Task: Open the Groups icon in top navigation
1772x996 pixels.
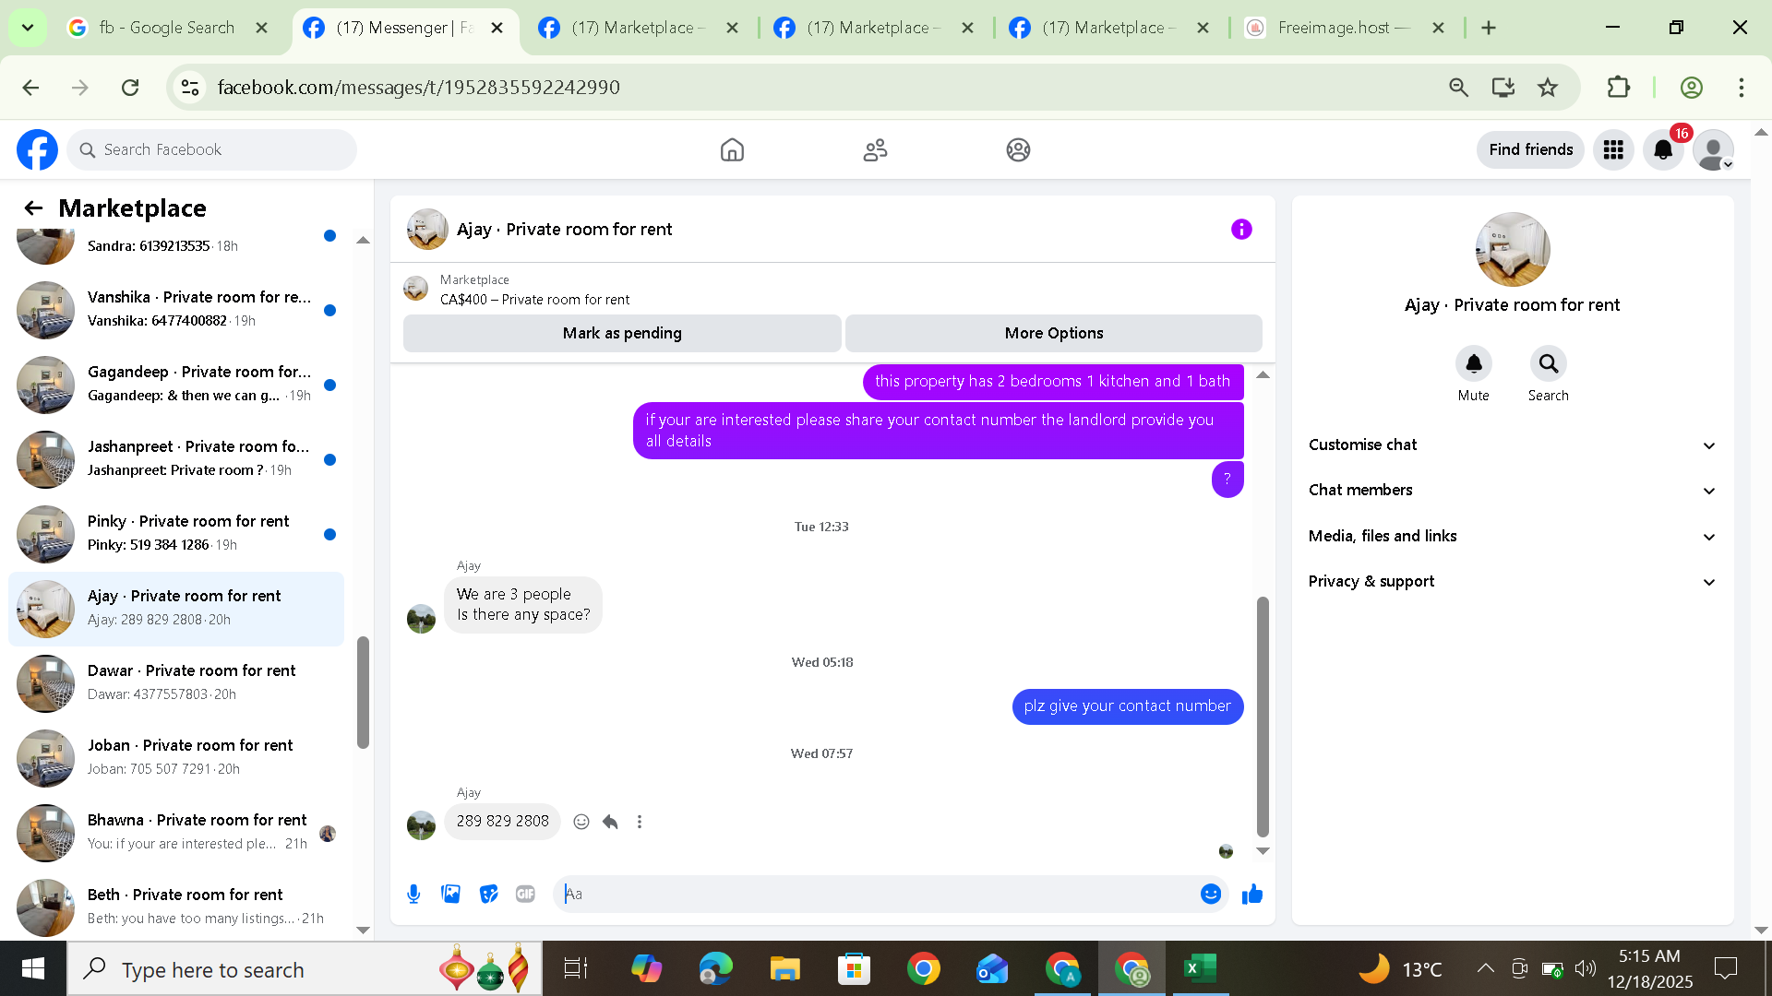Action: (x=1018, y=149)
